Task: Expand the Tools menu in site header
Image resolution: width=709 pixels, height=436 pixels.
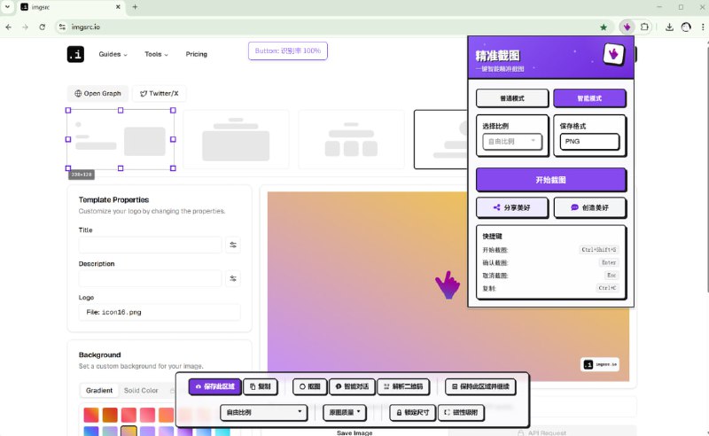Action: coord(159,54)
